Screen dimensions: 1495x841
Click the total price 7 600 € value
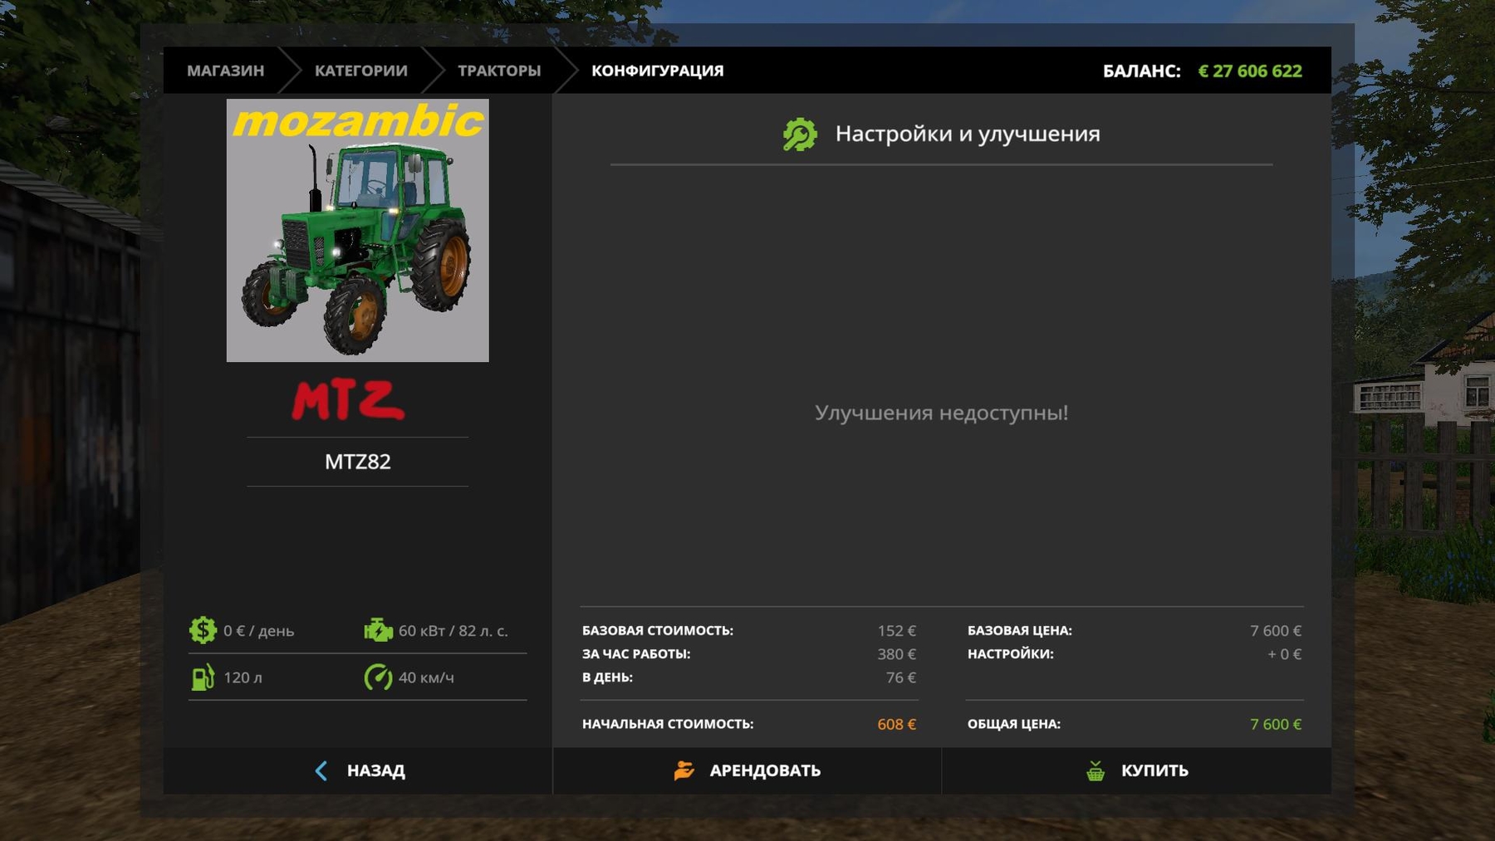[1275, 724]
